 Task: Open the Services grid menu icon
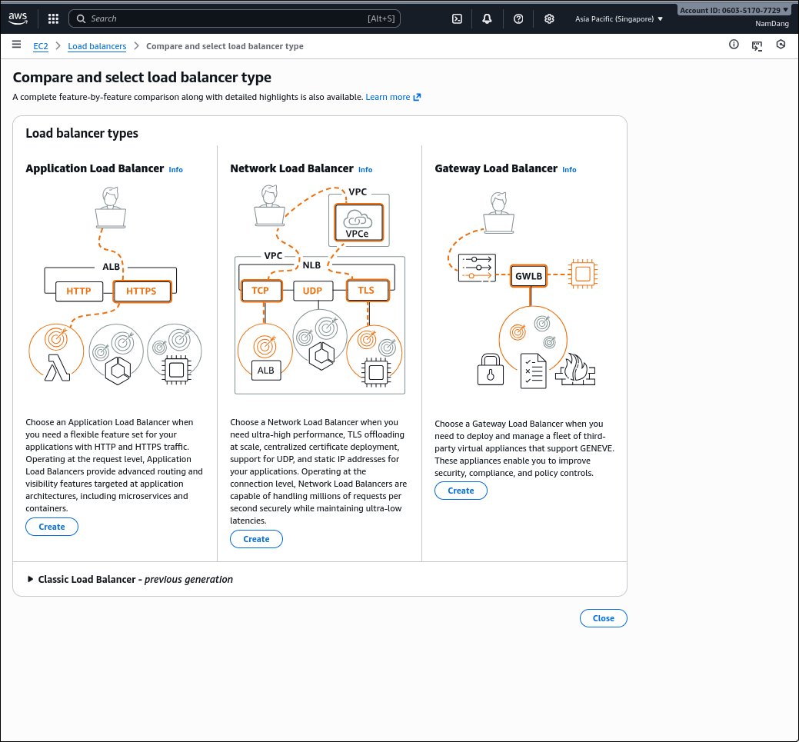click(53, 18)
